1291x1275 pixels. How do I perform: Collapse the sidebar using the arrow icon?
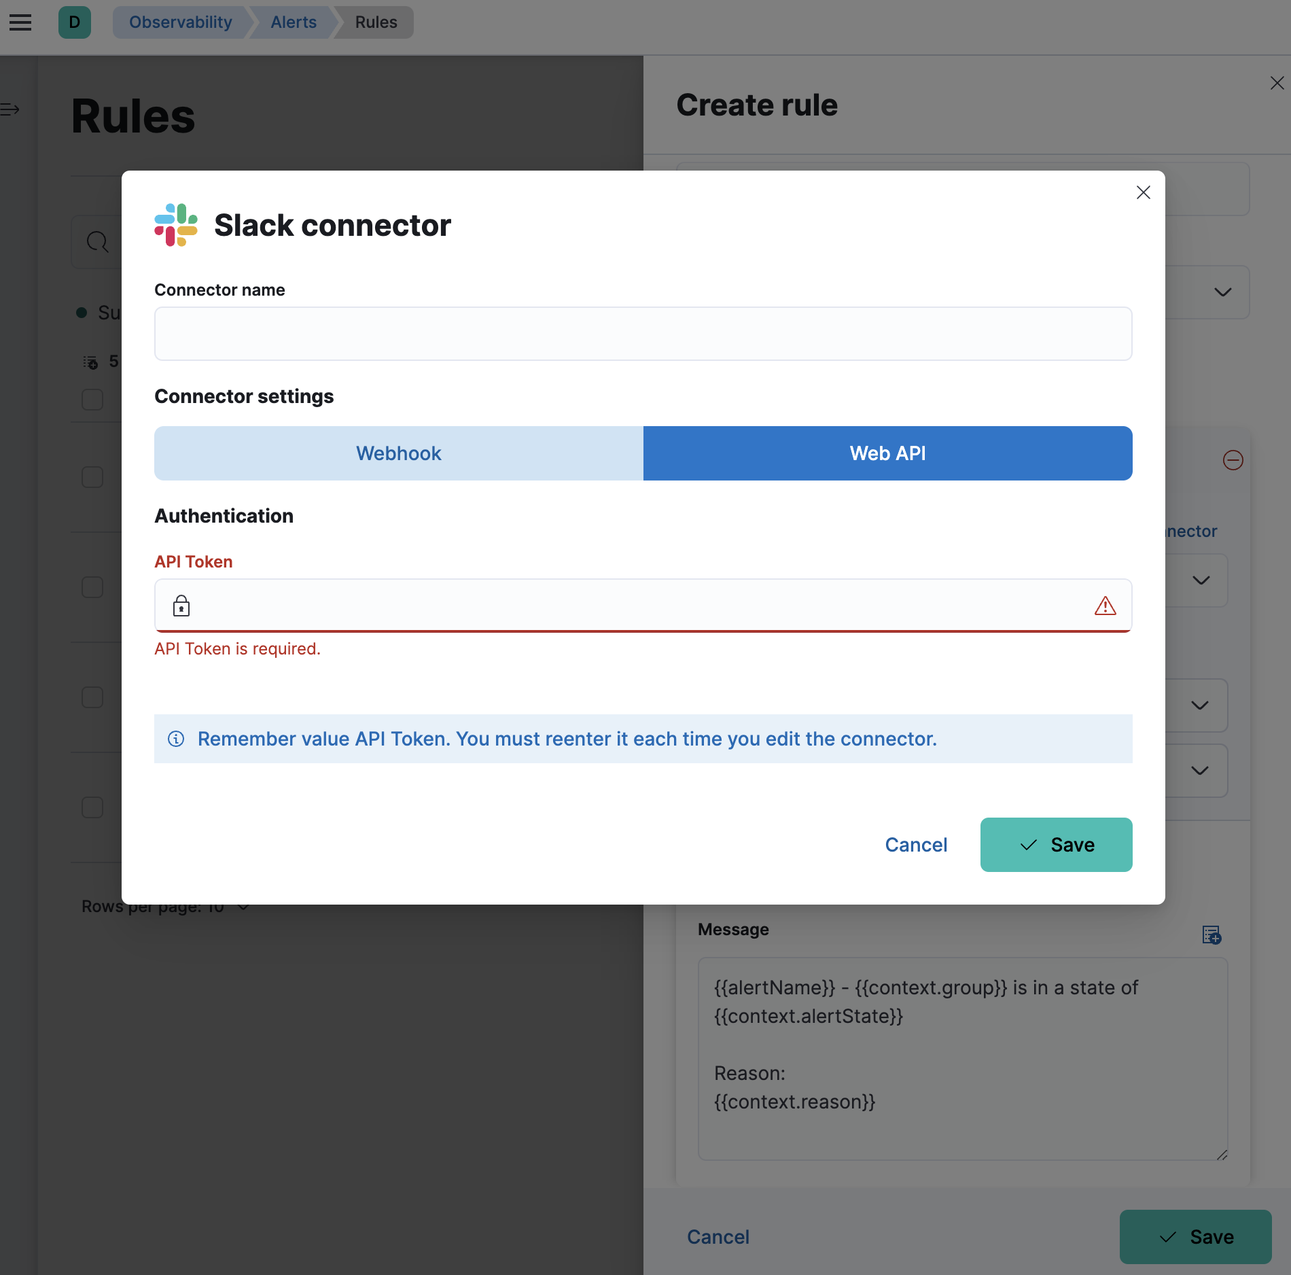[10, 109]
